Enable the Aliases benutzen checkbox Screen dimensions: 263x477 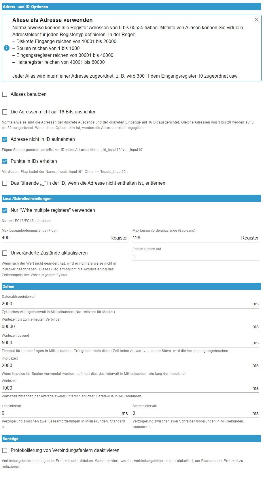point(5,94)
